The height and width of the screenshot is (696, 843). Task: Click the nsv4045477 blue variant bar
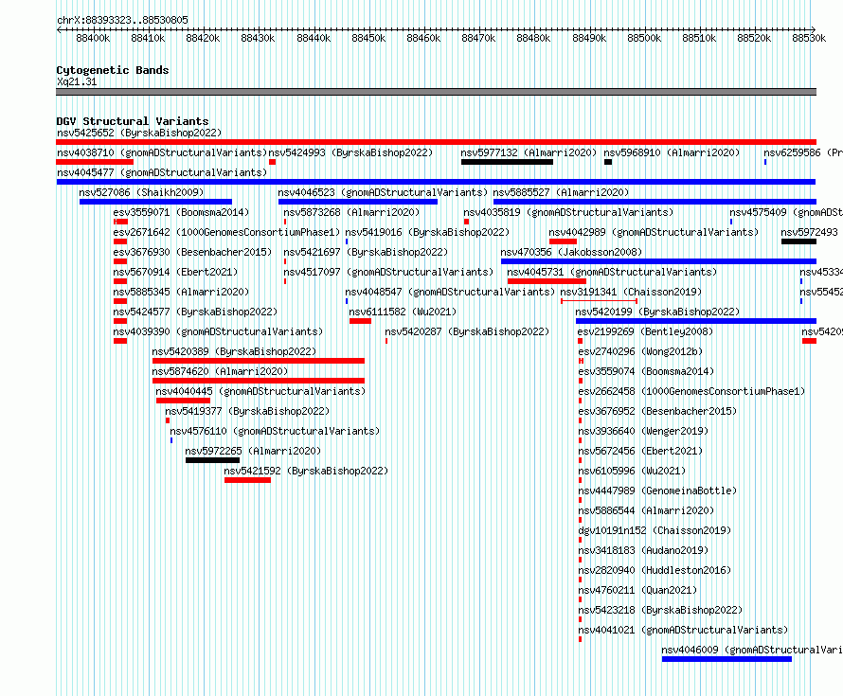coord(436,182)
